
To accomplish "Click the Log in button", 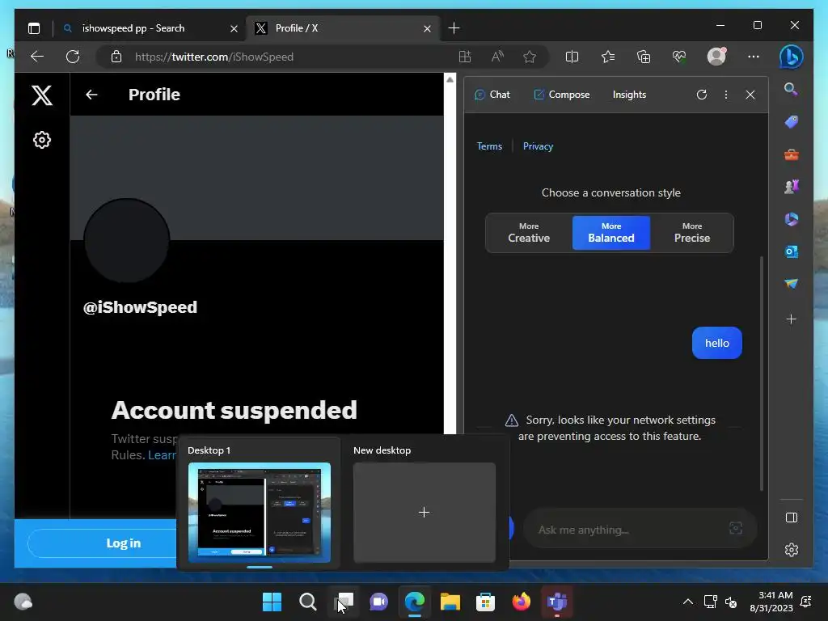I will point(102,543).
